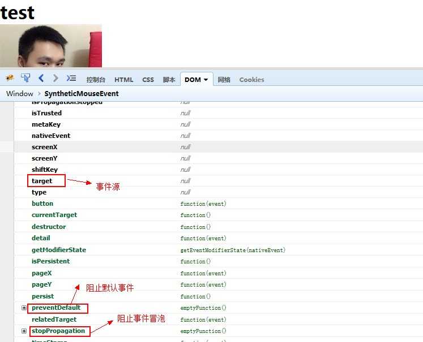Screen dimensions: 423x342
Task: Click the persist property name
Action: pos(42,296)
